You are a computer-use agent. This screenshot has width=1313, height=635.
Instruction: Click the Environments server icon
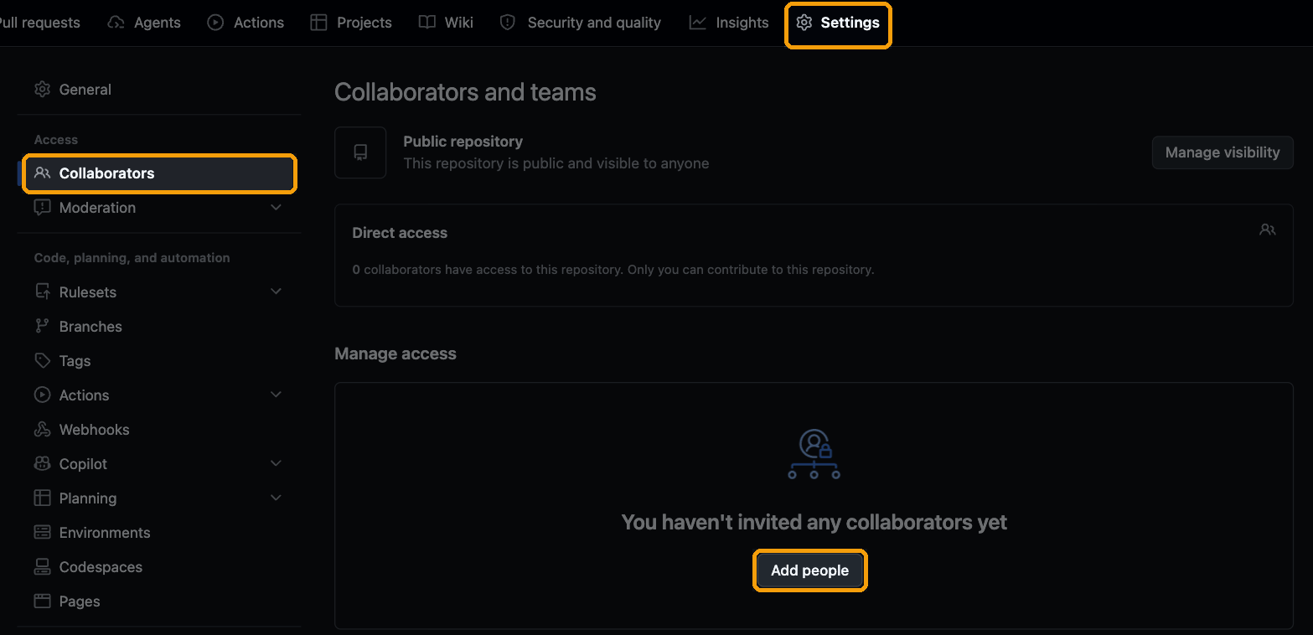point(42,532)
